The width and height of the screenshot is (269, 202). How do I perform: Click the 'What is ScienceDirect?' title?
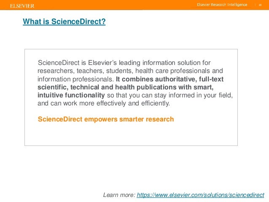[64, 21]
